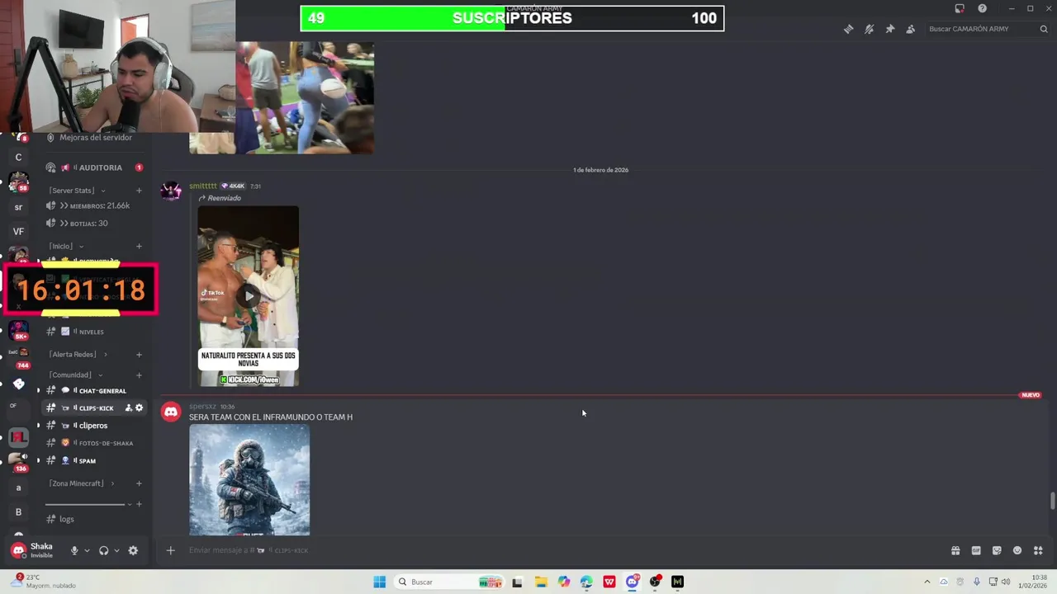
Task: Open microphone input options arrow
Action: click(87, 550)
